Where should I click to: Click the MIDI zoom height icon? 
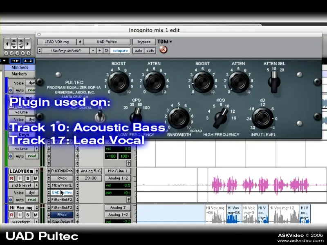(21, 44)
